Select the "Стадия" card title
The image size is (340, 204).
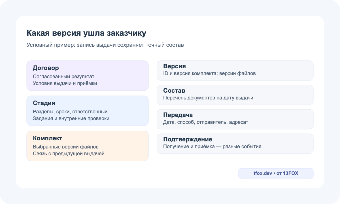pos(44,103)
